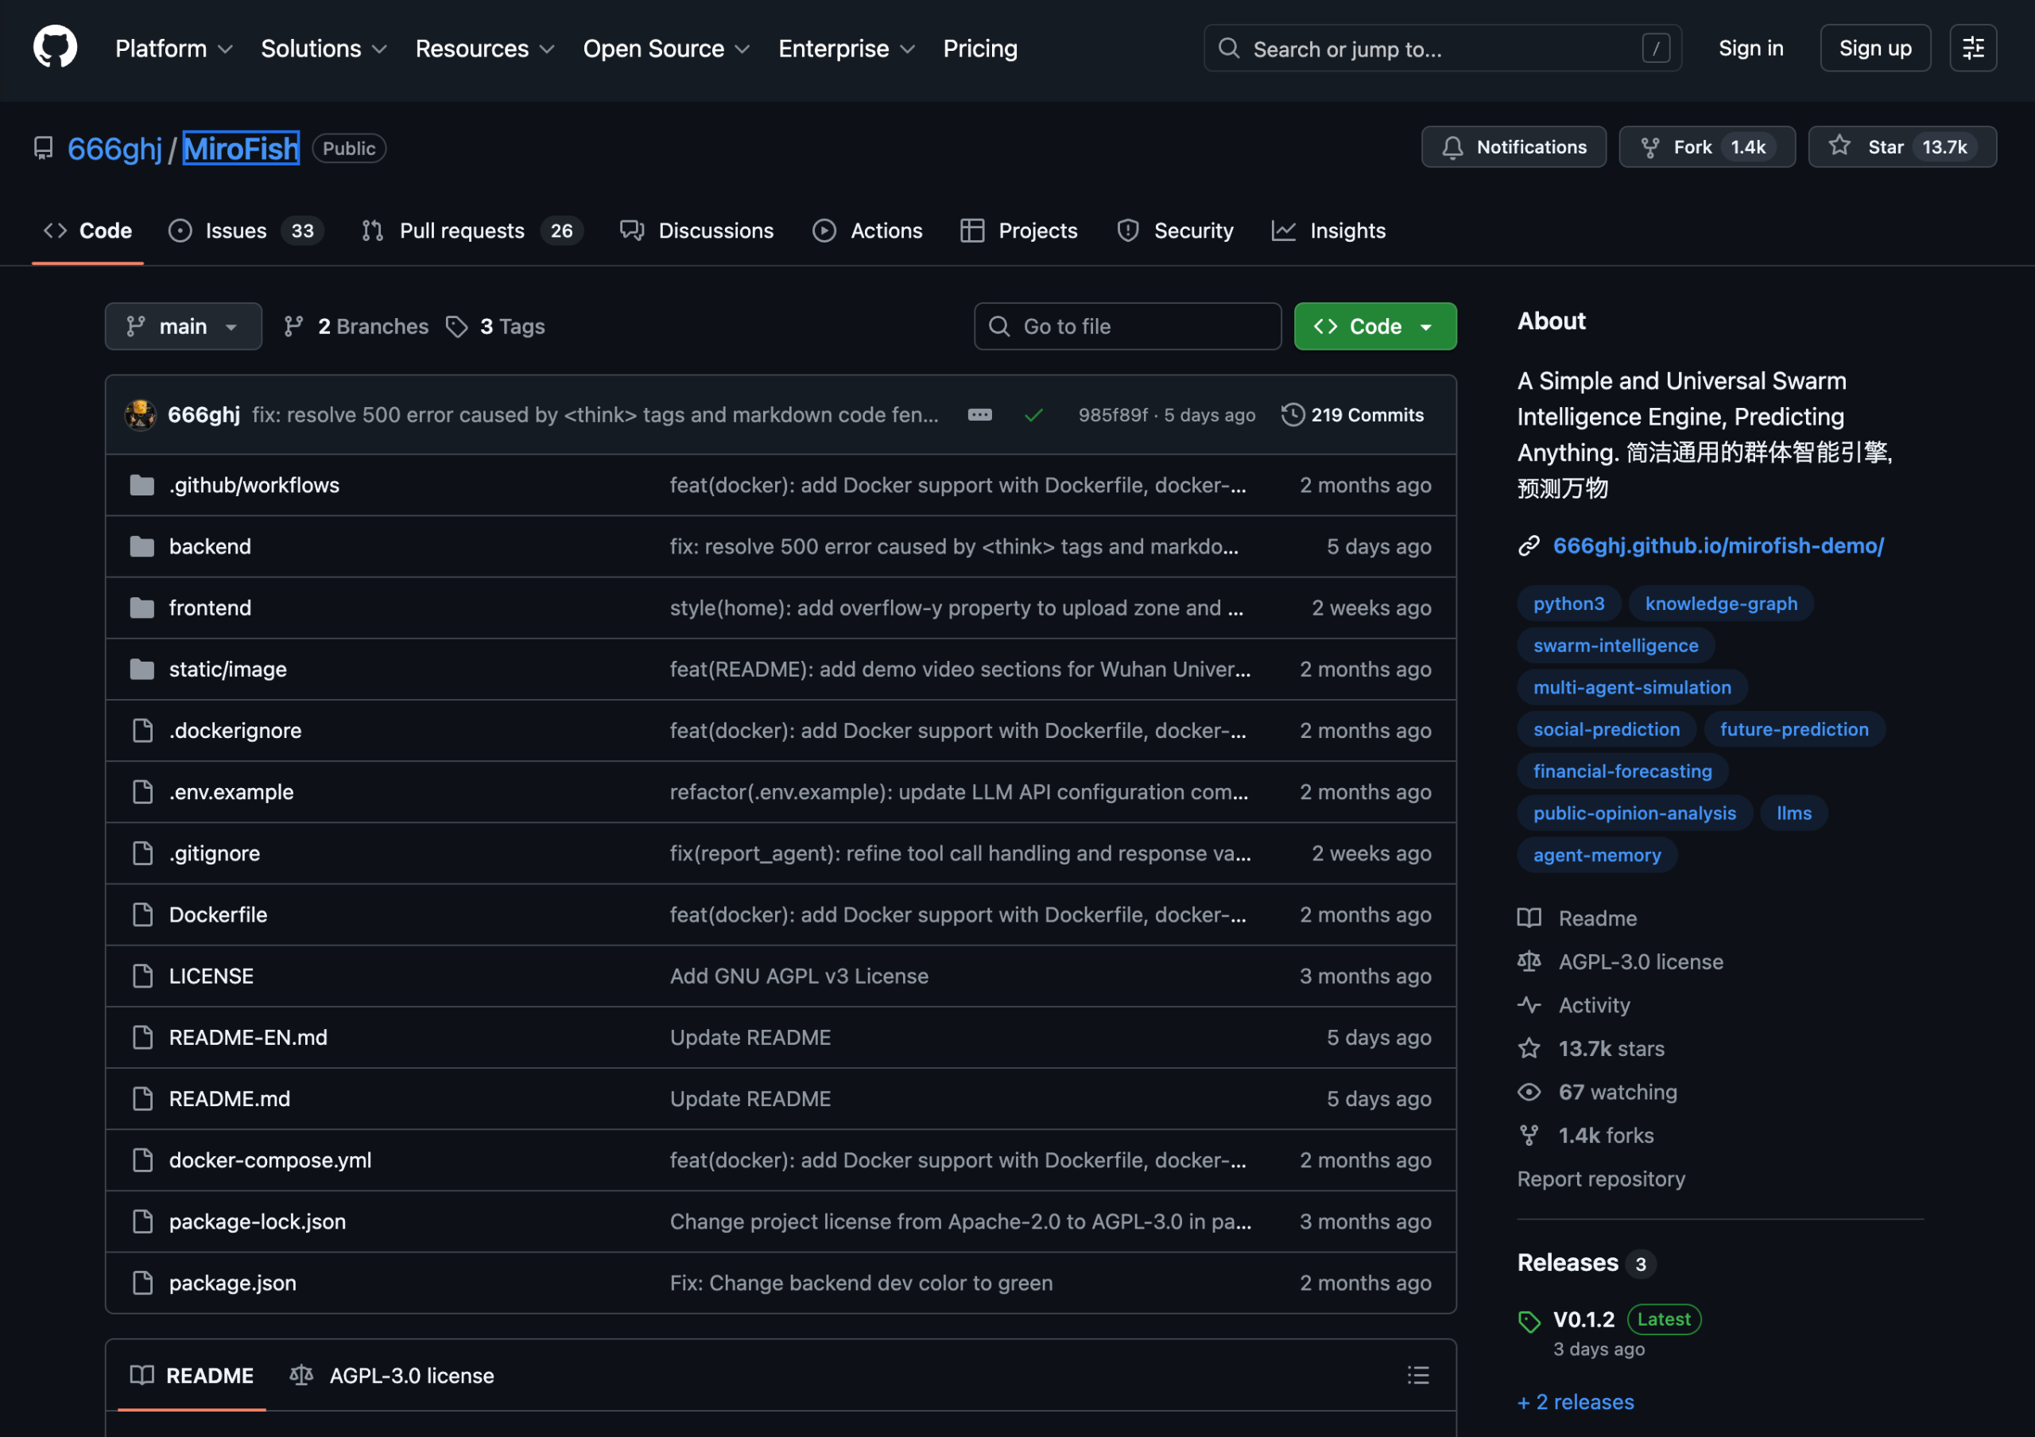The height and width of the screenshot is (1437, 2035).
Task: Open the main branch dropdown
Action: 183,326
